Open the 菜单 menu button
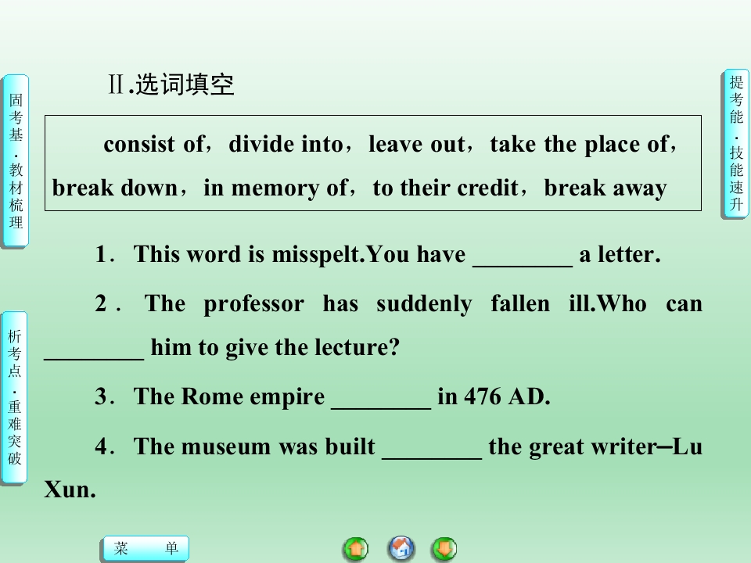Viewport: 751px width, 563px height. click(x=146, y=548)
